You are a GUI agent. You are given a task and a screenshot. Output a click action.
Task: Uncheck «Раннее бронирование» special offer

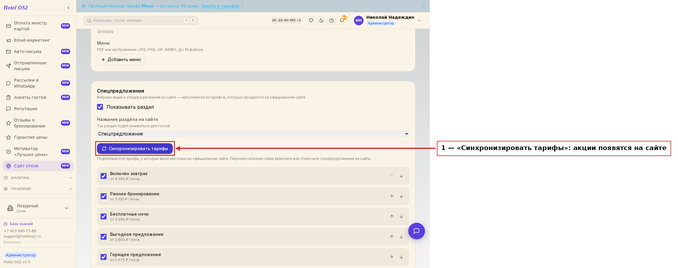pyautogui.click(x=104, y=196)
